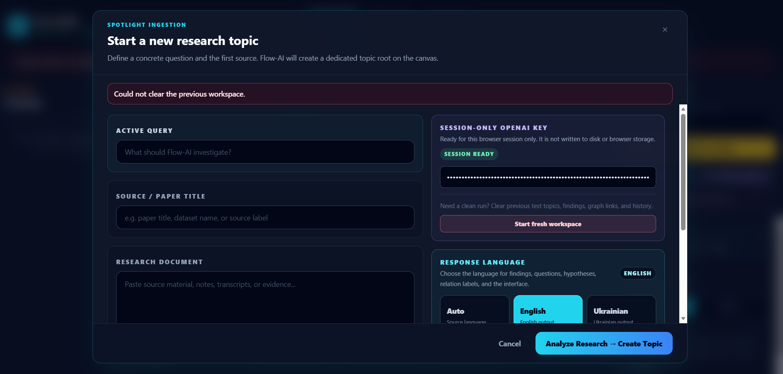Select Auto source language option
Screen dimensions: 783x374
[x=474, y=310]
